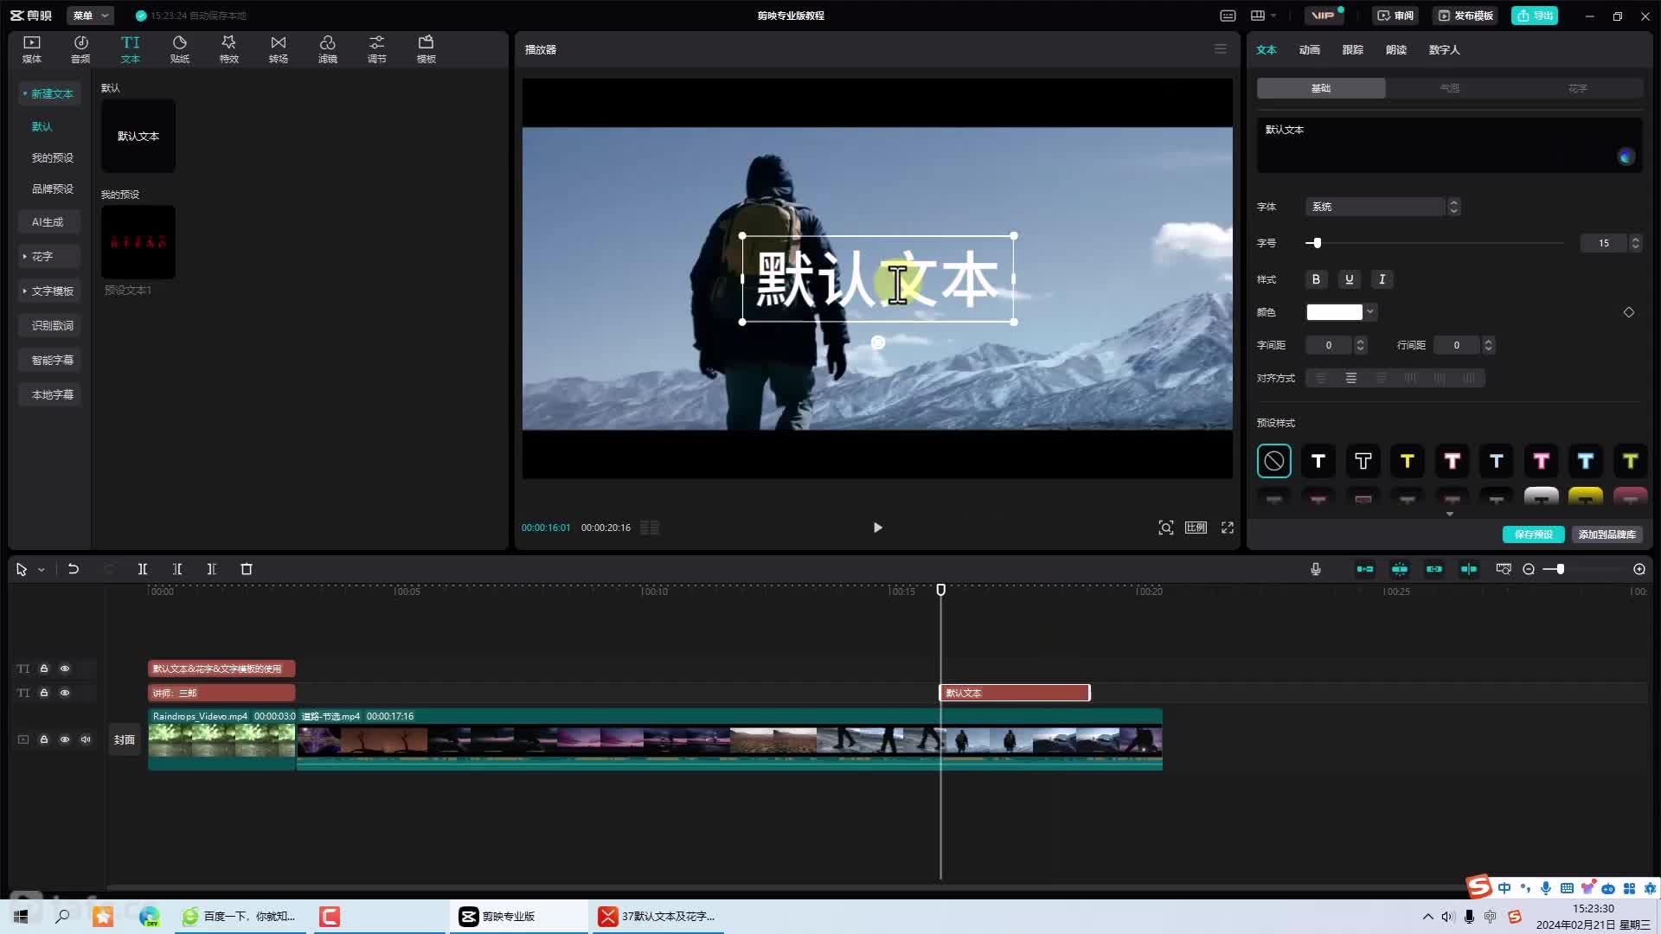The height and width of the screenshot is (934, 1661).
Task: Click the timeline zoom-in plus icon
Action: point(1639,569)
